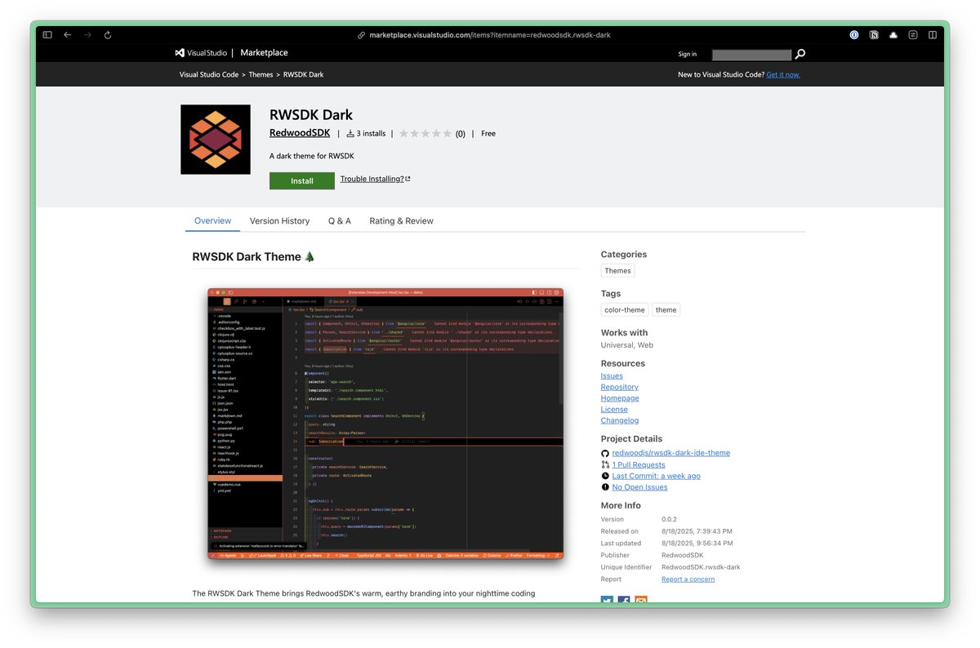The image size is (980, 648).
Task: Toggle the browser sidebar panel icon
Action: point(47,35)
